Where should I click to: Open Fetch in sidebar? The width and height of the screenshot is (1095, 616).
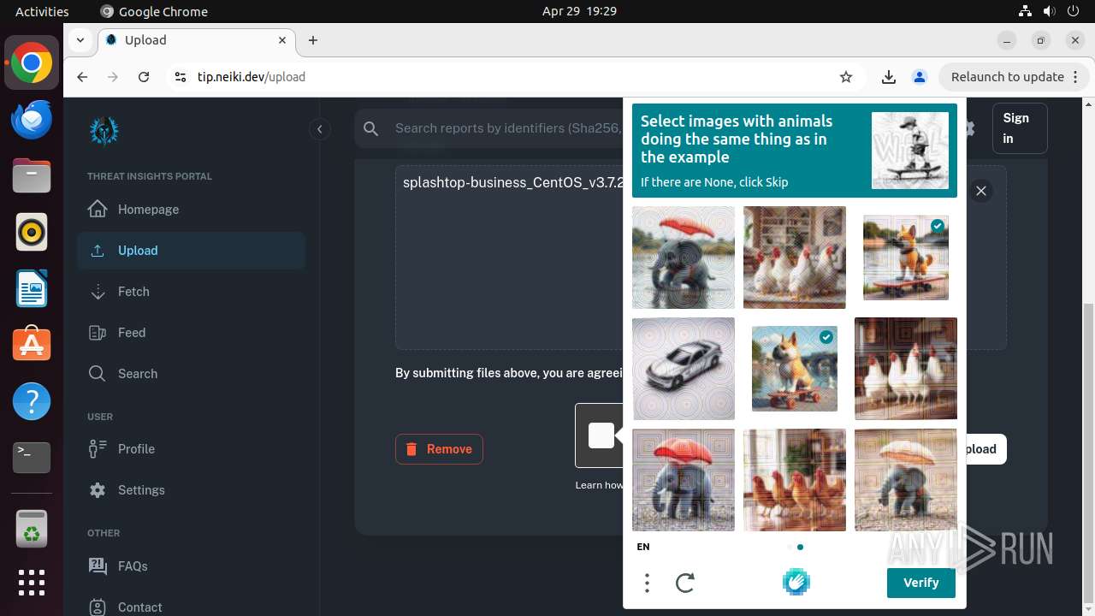191,292
